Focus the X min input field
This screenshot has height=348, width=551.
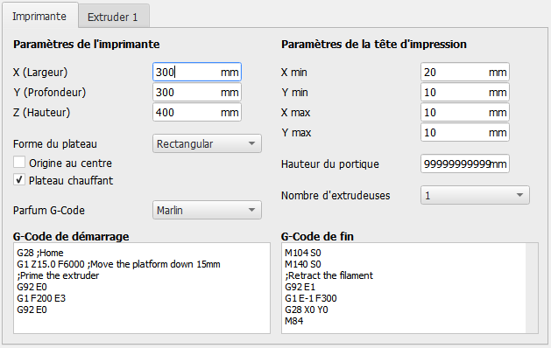(x=465, y=72)
